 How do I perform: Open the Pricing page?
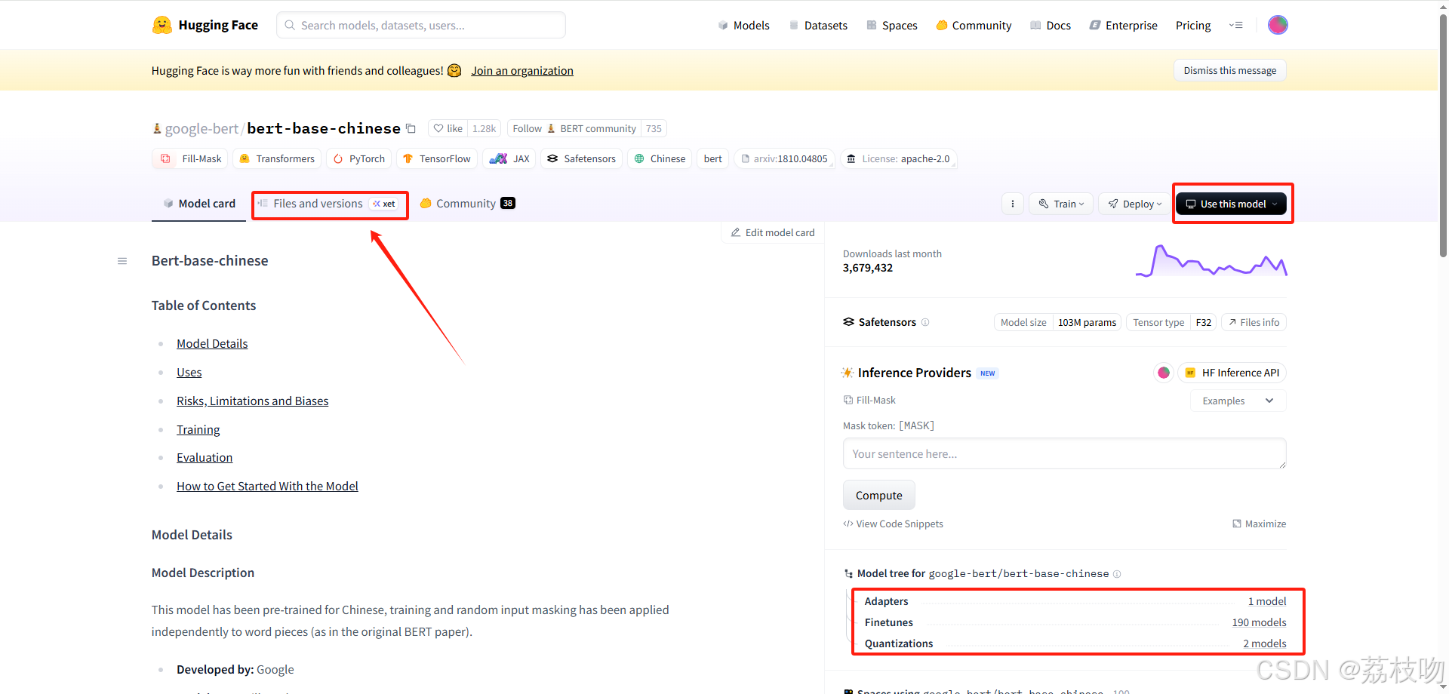coord(1193,25)
